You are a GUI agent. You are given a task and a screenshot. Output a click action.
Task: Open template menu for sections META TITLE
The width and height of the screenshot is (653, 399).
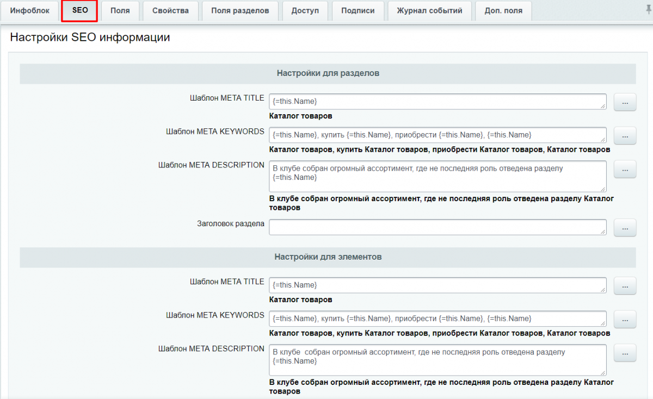[x=625, y=102]
